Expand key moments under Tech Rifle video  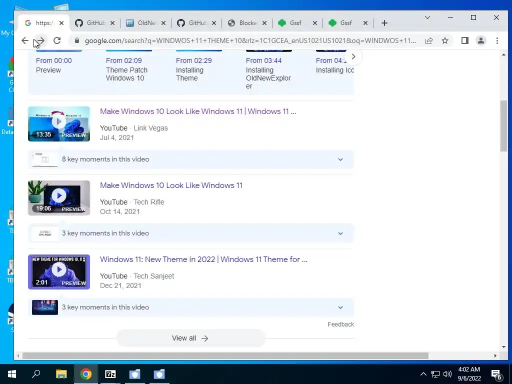click(x=190, y=233)
